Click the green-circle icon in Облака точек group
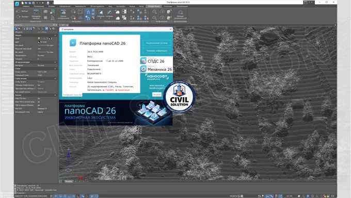Screen dimensions: 351x198 tap(53, 11)
